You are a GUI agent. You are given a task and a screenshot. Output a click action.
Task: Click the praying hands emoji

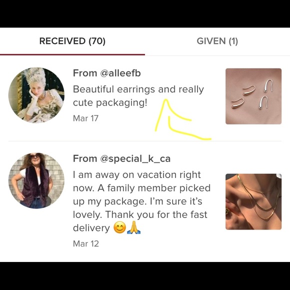click(x=133, y=227)
